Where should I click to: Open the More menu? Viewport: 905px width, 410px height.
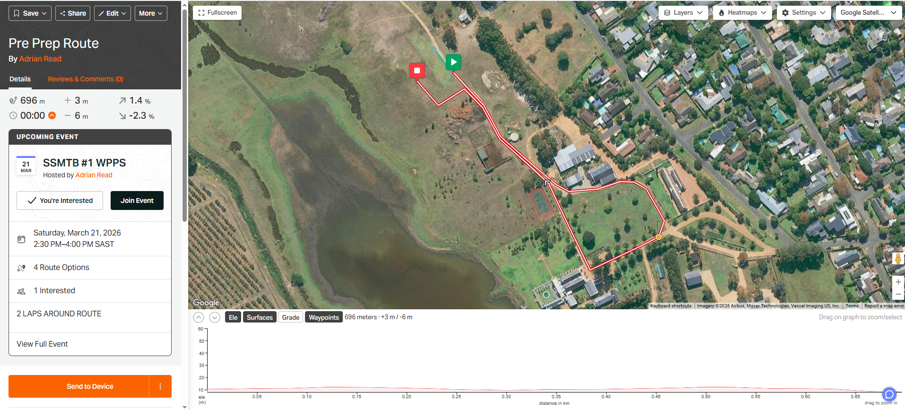(151, 13)
